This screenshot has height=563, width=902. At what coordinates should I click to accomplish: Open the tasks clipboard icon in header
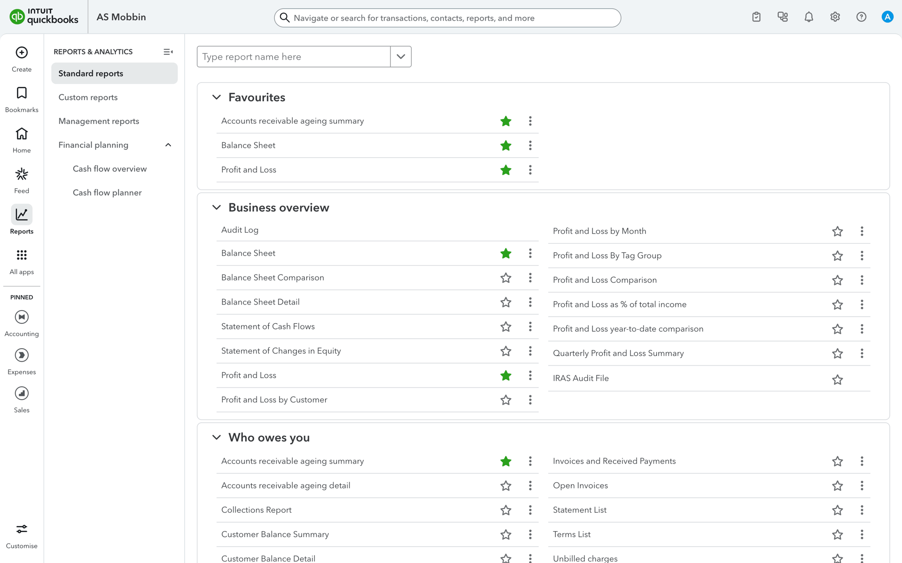pos(756,17)
